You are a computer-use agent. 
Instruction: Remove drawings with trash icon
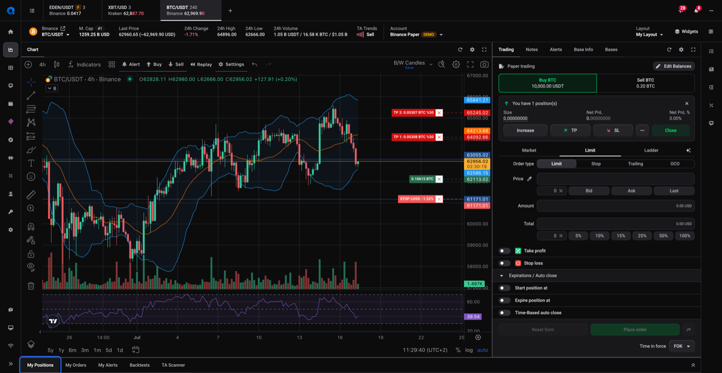31,285
